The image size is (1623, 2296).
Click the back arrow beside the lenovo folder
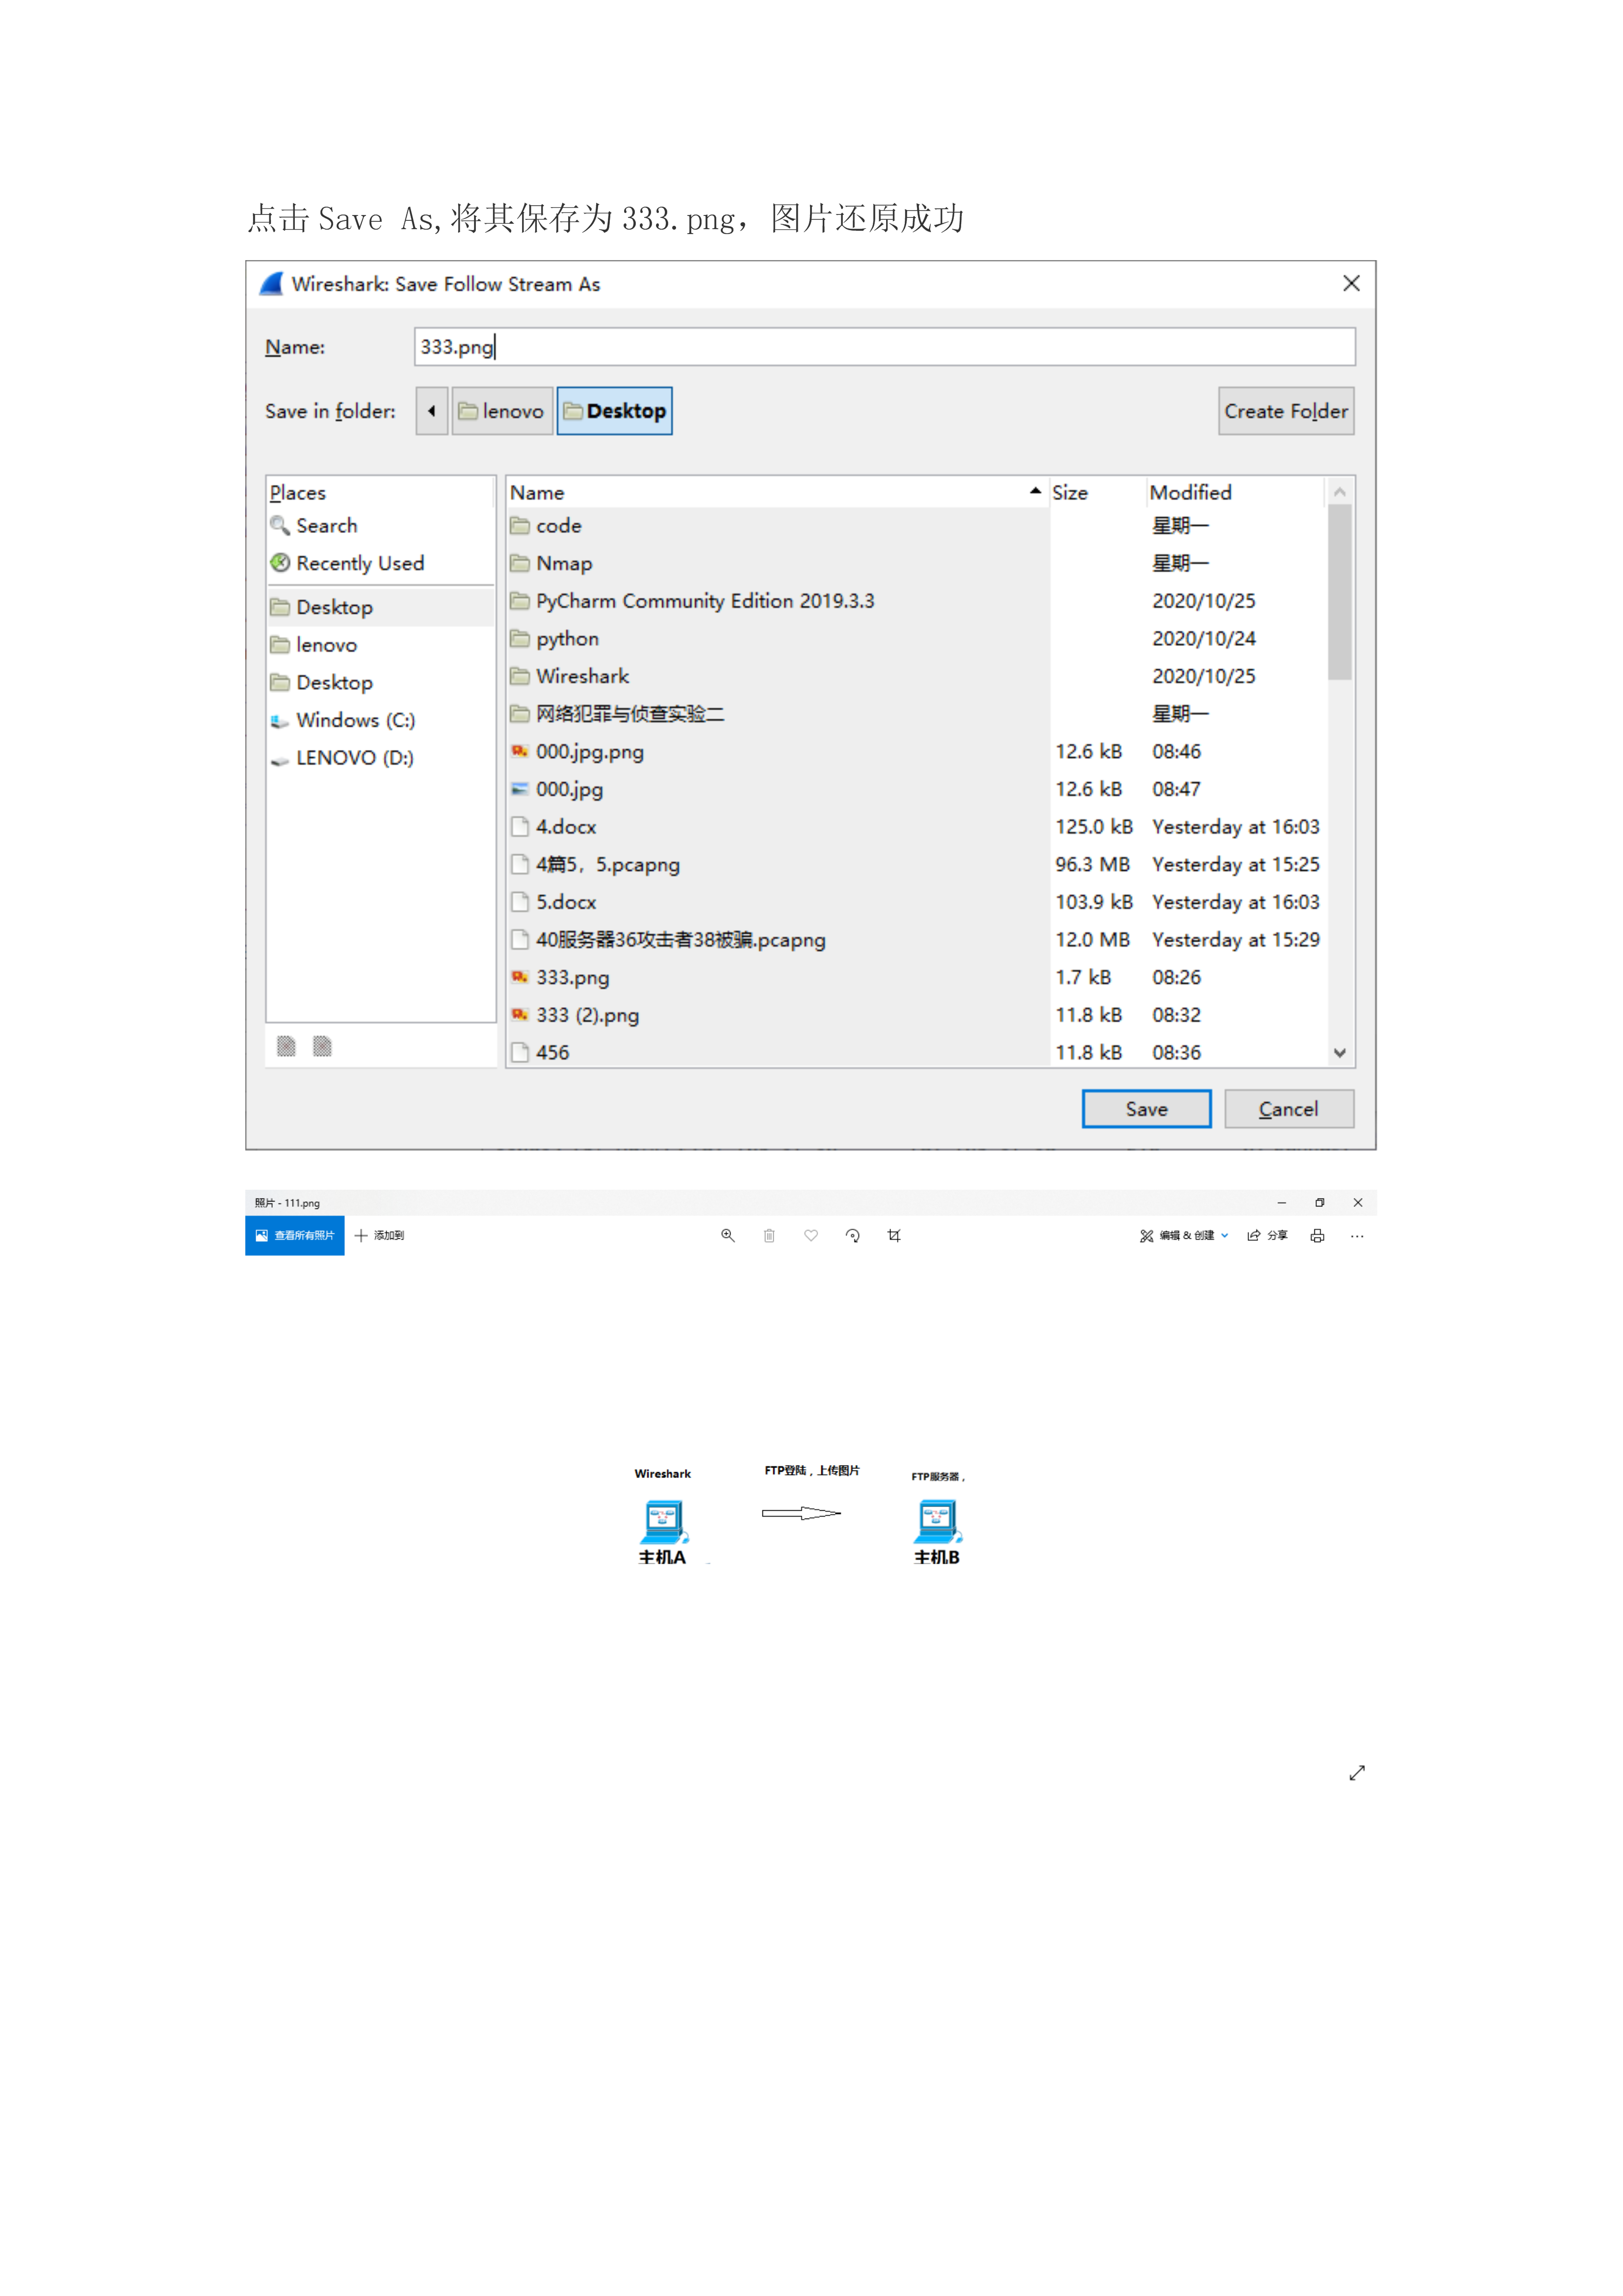click(432, 411)
